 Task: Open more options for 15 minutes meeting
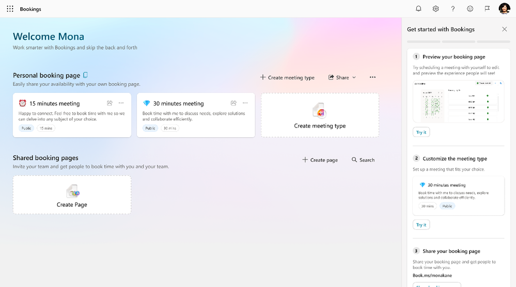coord(121,103)
